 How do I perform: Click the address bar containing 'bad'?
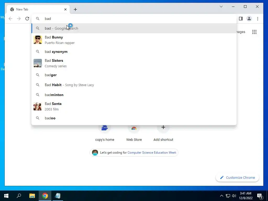(x=134, y=19)
